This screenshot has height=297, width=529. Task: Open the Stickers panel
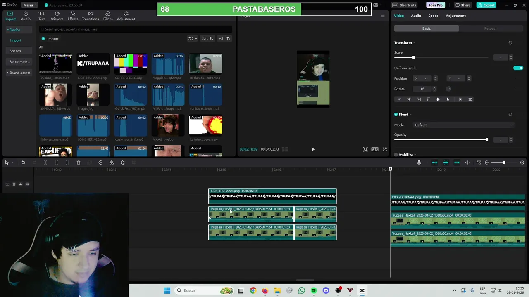point(57,16)
